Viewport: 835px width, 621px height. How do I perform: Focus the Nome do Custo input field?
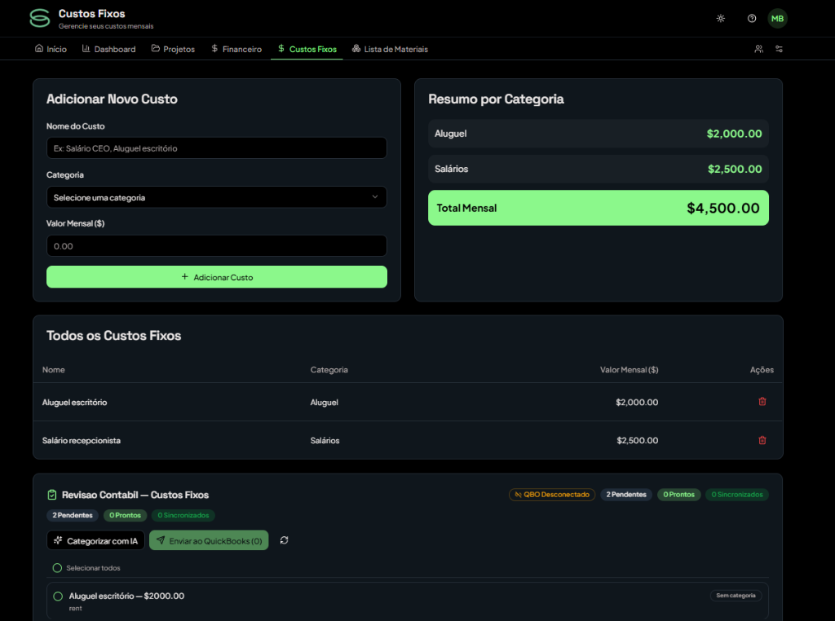coord(217,148)
